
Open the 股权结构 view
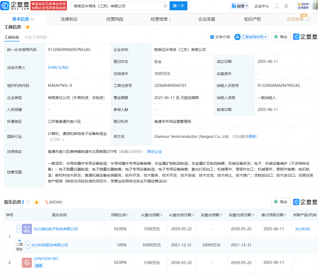click(x=54, y=202)
